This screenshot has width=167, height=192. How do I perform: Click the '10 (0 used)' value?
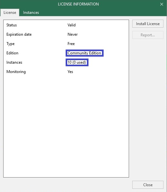point(77,62)
